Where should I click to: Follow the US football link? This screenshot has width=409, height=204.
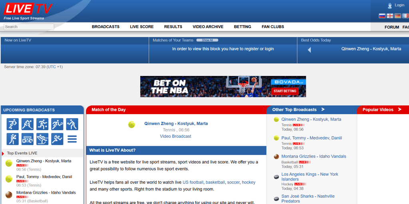pos(193,182)
